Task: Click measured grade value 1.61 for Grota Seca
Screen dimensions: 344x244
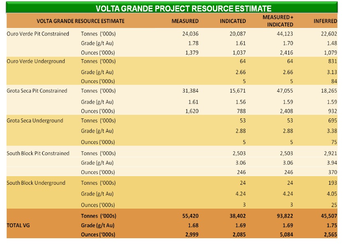Action: [x=193, y=102]
